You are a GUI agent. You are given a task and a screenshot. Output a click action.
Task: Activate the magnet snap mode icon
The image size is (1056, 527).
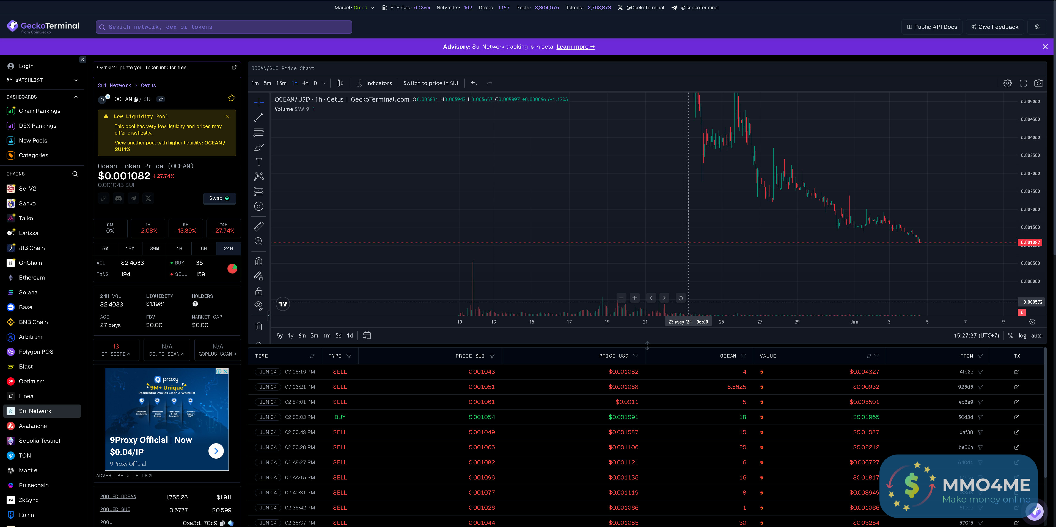[x=259, y=261]
